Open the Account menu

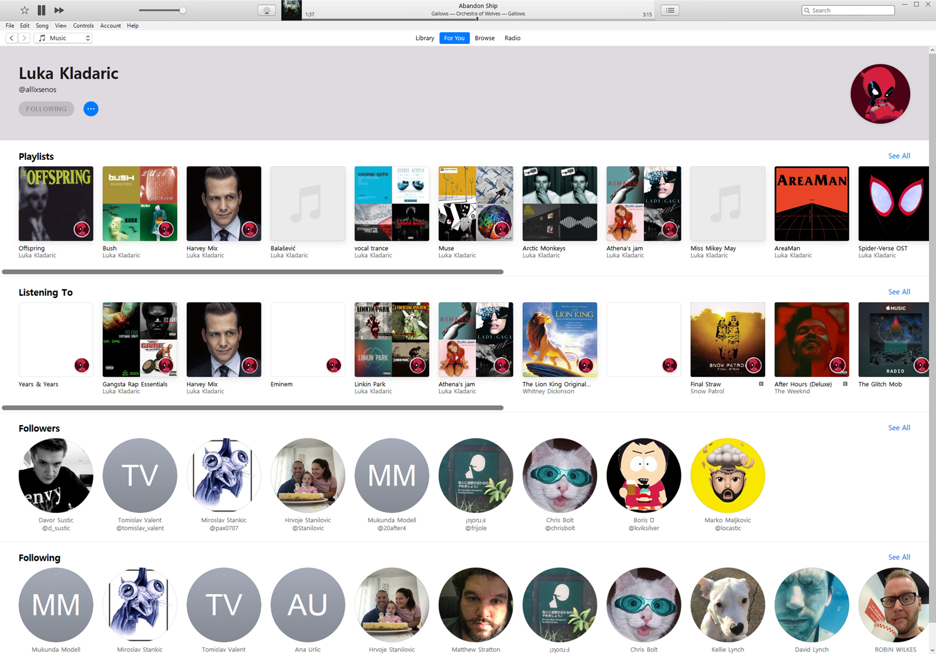tap(111, 26)
